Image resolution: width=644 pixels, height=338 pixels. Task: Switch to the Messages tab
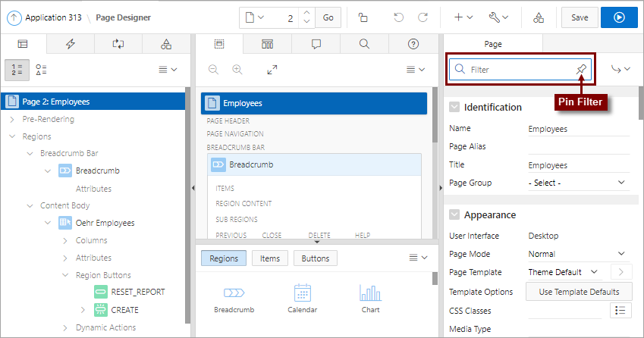[x=316, y=44]
